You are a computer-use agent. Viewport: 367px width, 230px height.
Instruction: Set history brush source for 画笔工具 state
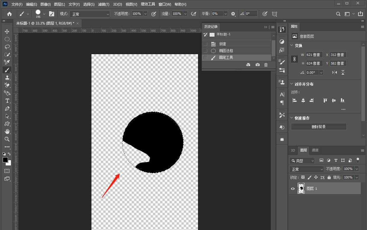click(x=206, y=57)
